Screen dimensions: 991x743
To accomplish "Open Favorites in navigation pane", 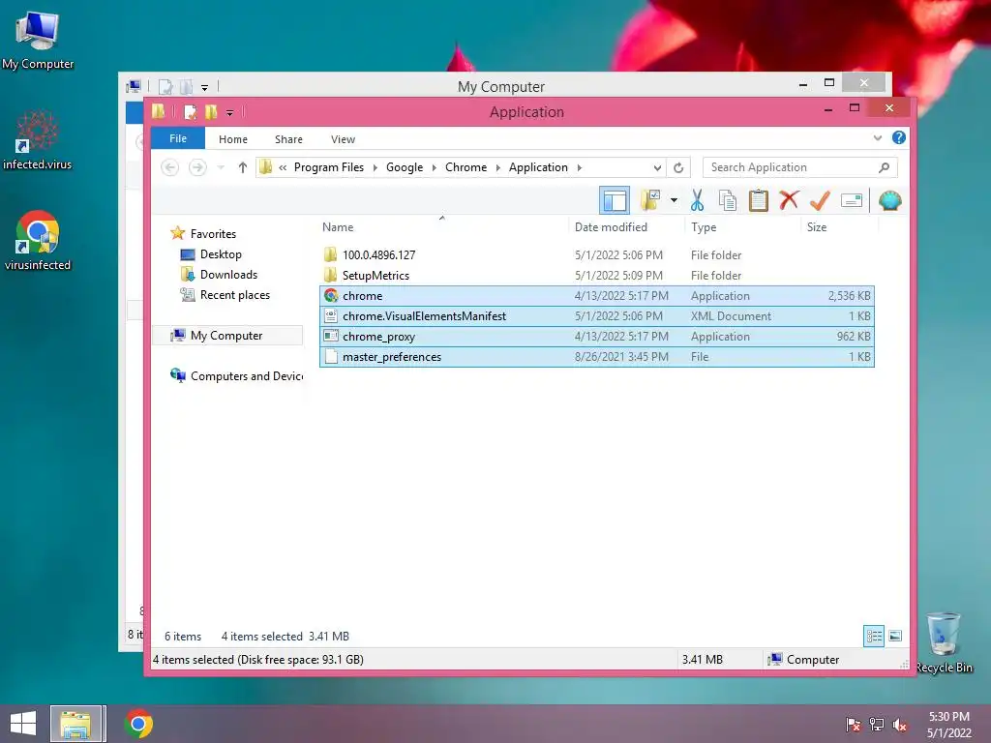I will click(x=203, y=234).
